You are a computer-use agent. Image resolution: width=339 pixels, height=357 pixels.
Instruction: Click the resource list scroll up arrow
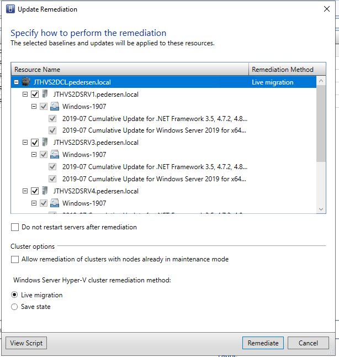click(x=321, y=81)
